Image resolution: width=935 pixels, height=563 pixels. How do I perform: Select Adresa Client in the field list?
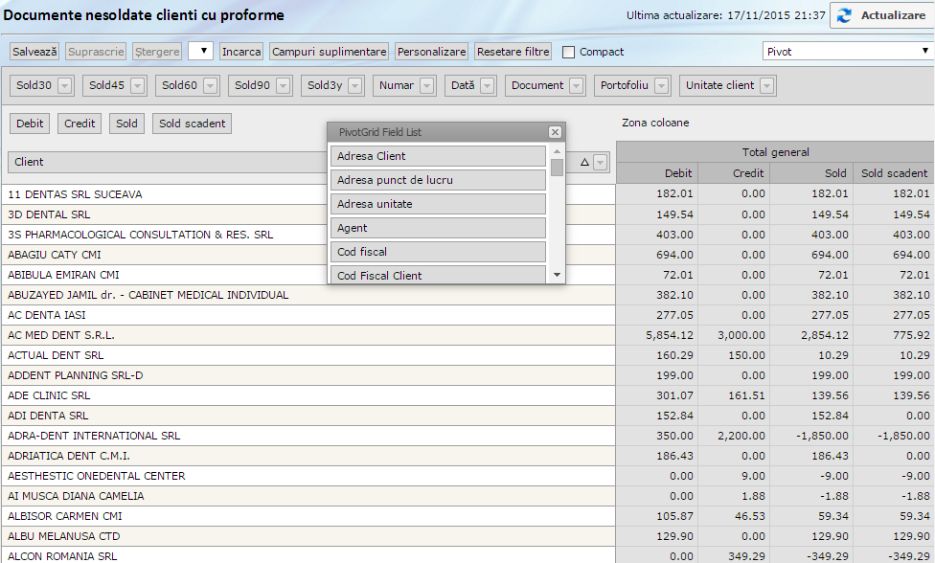click(x=438, y=156)
